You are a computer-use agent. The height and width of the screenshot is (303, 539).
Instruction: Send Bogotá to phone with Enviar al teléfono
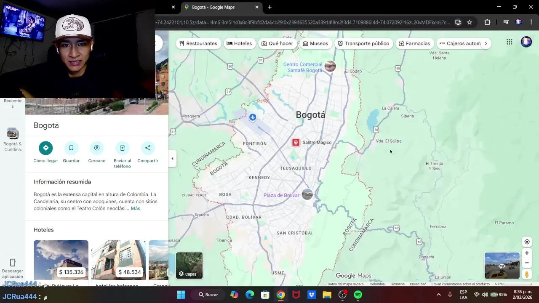point(123,148)
